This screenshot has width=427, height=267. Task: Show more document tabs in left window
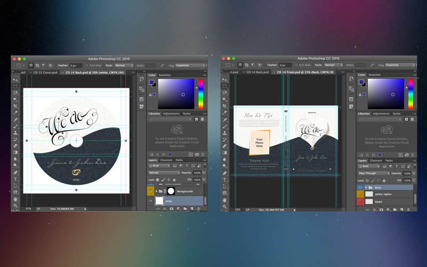(133, 73)
